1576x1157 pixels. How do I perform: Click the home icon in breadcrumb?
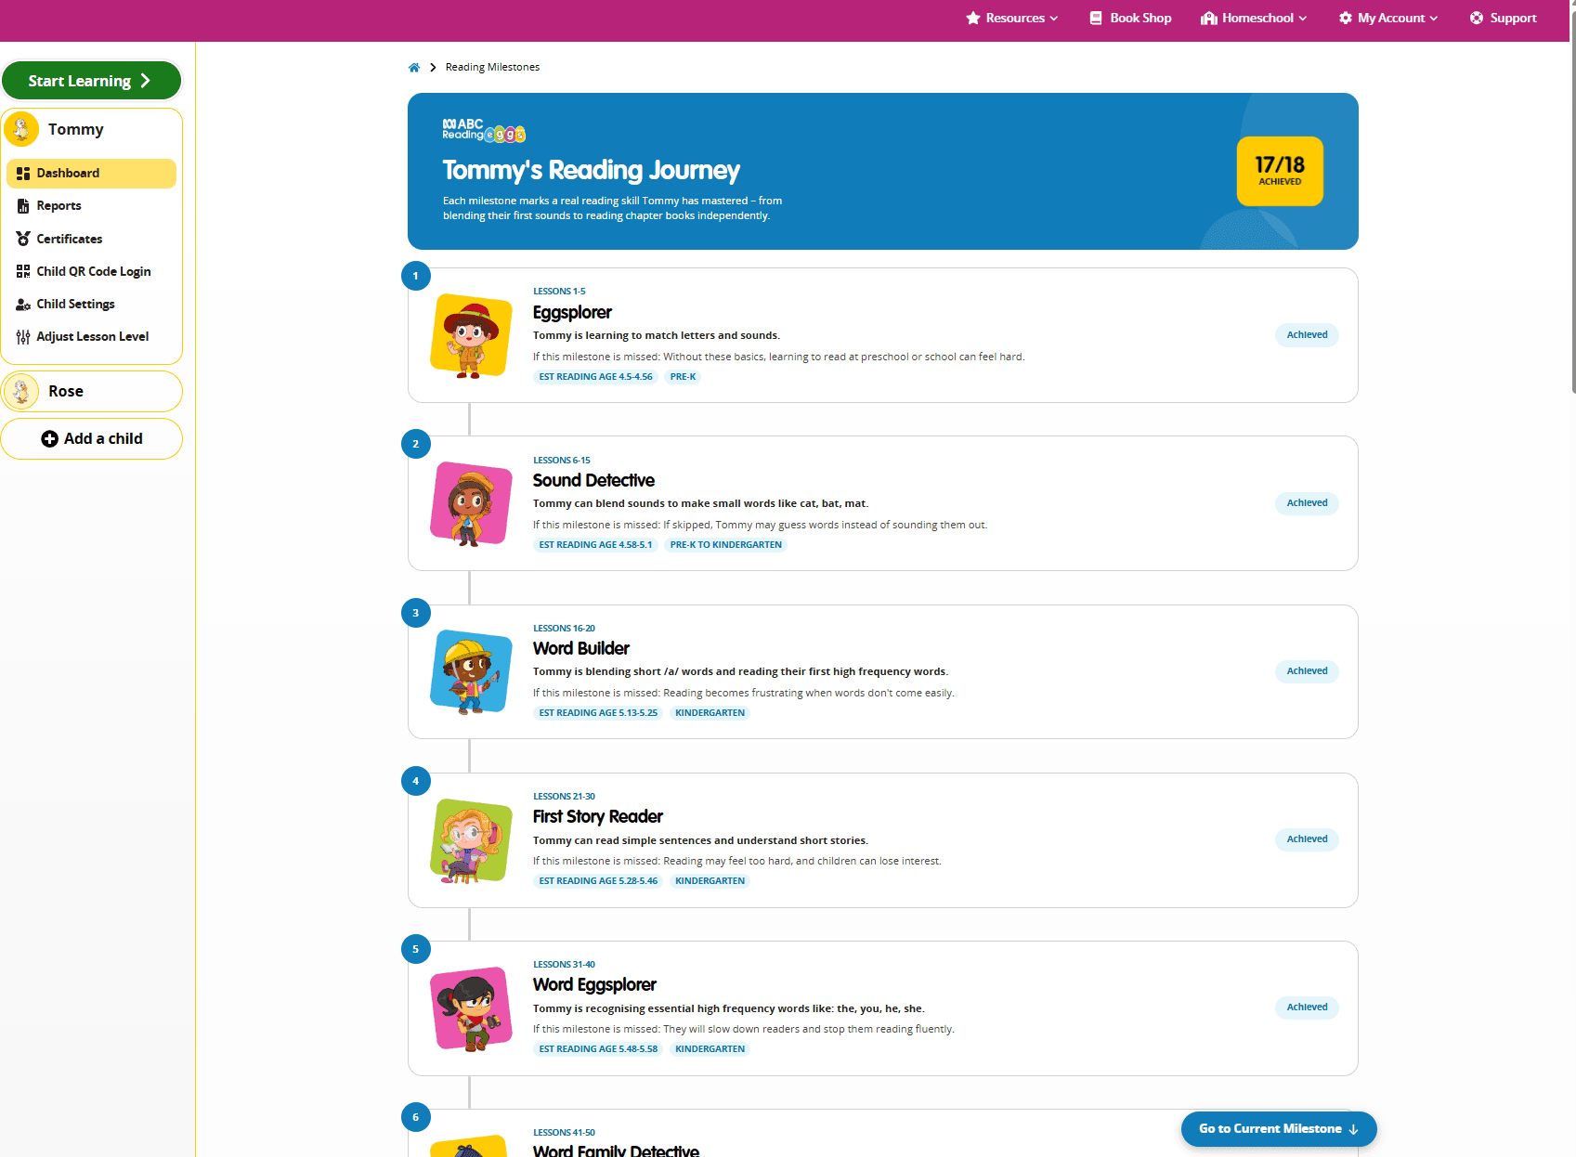414,68
